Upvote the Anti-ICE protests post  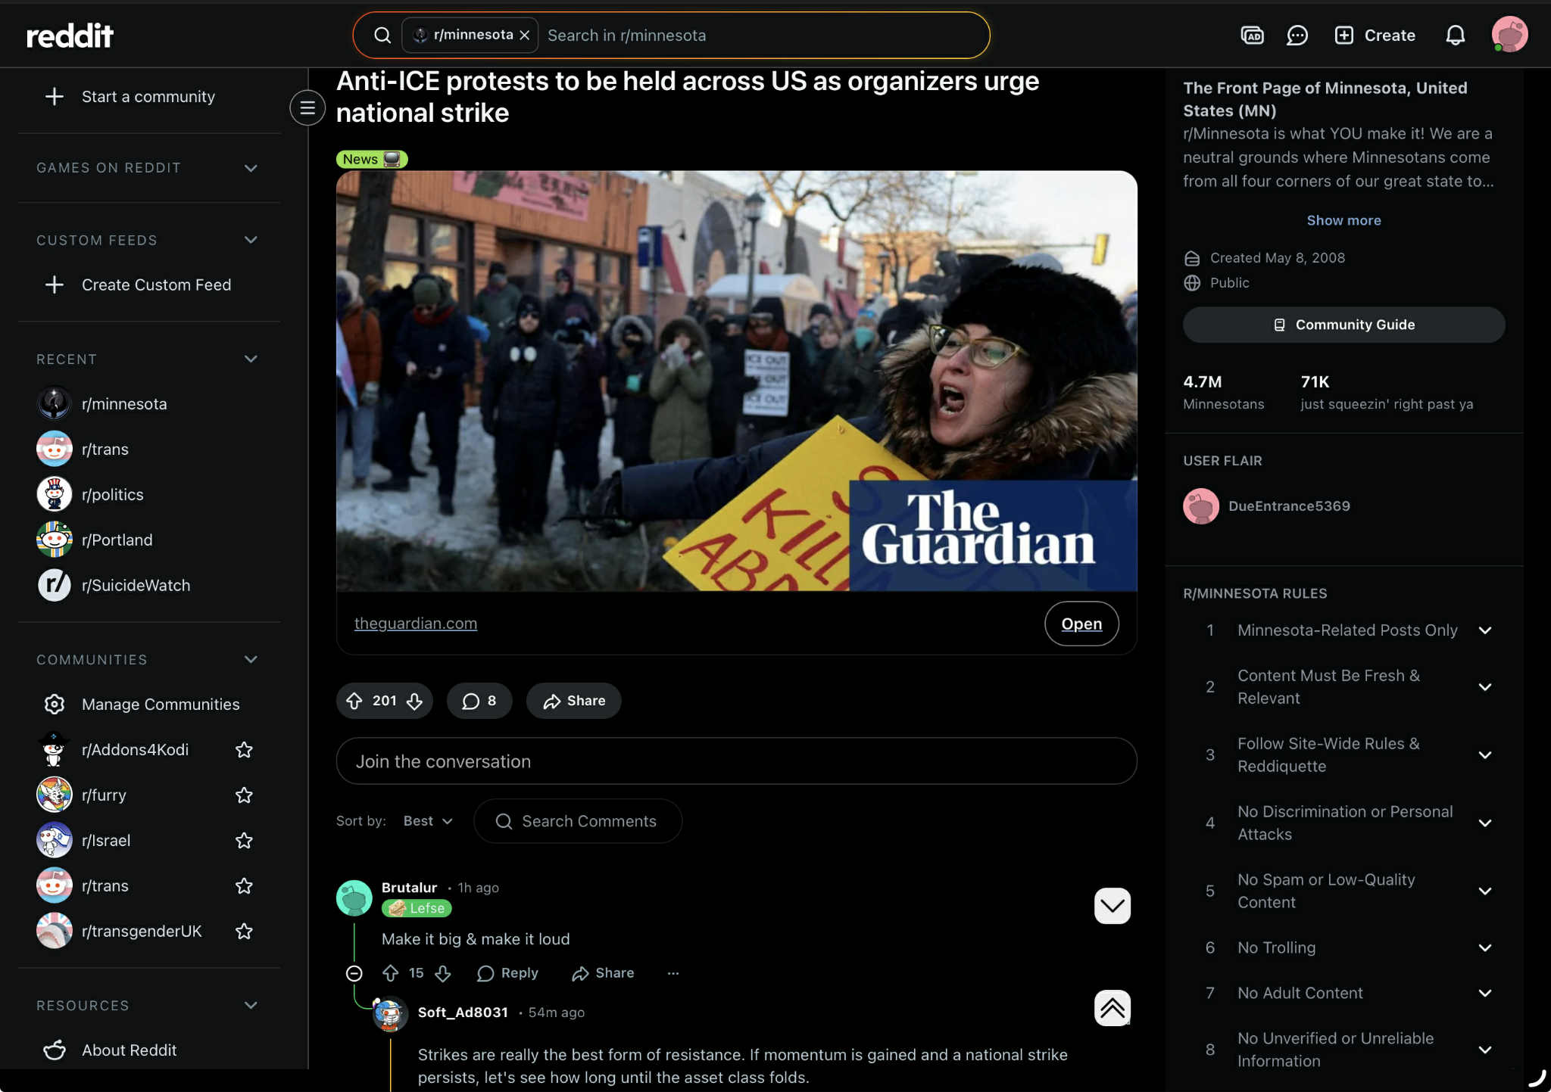354,701
